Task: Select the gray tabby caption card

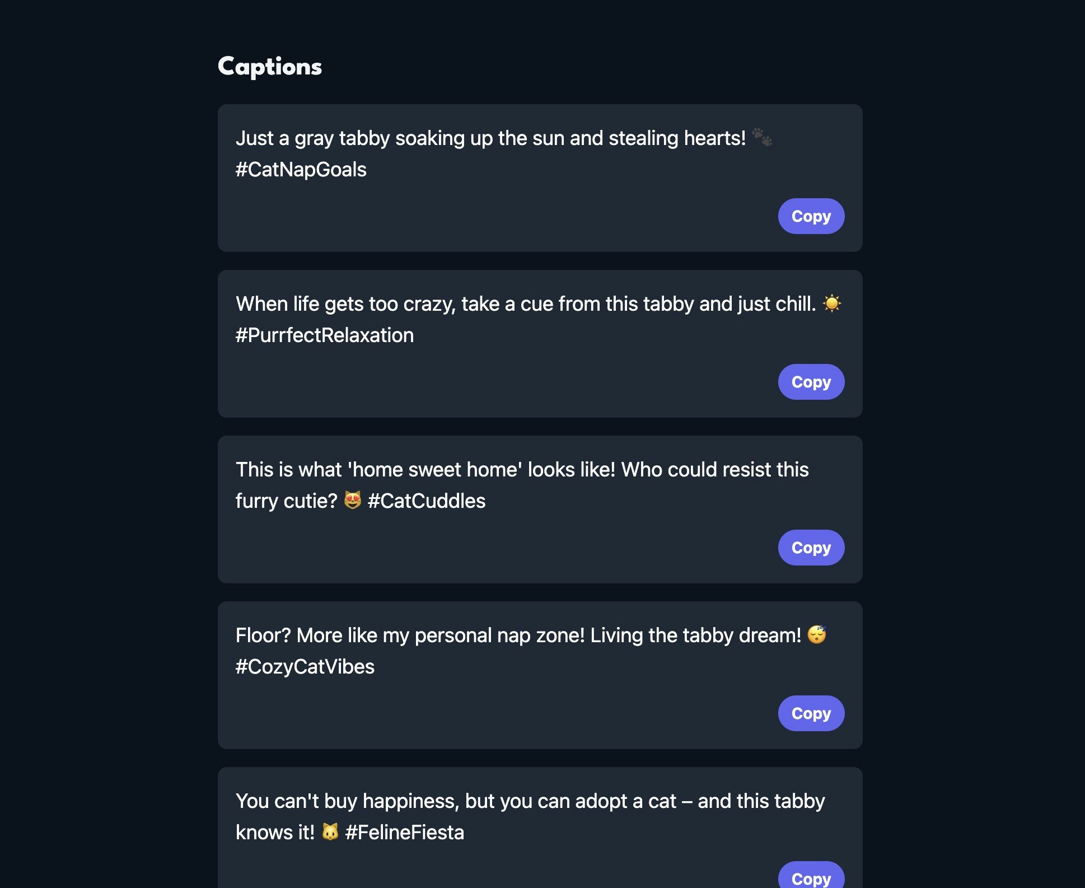Action: tap(540, 178)
